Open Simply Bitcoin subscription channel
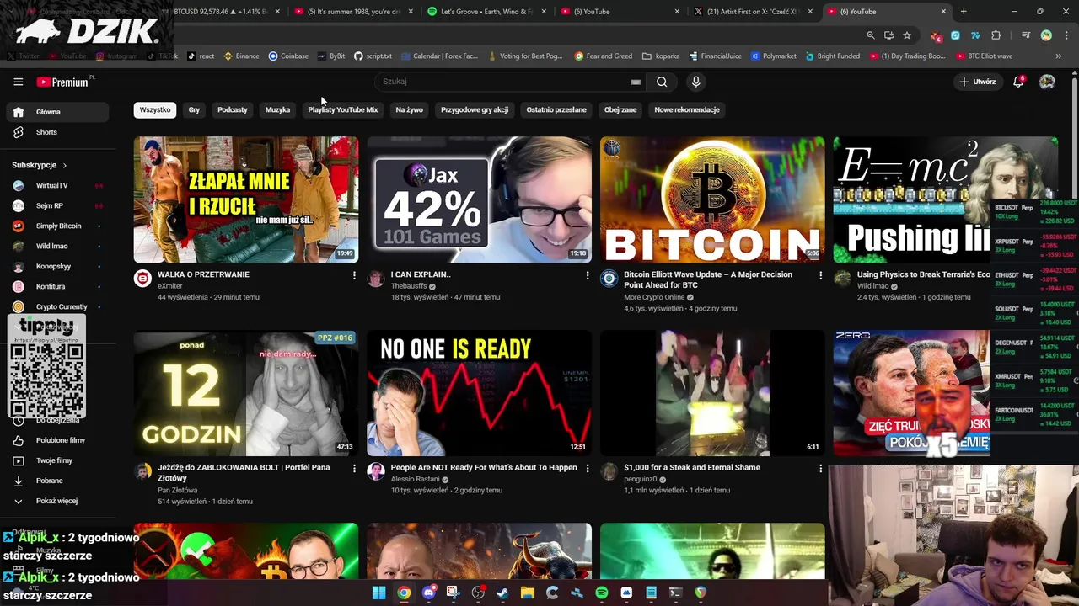This screenshot has height=606, width=1079. [x=58, y=226]
